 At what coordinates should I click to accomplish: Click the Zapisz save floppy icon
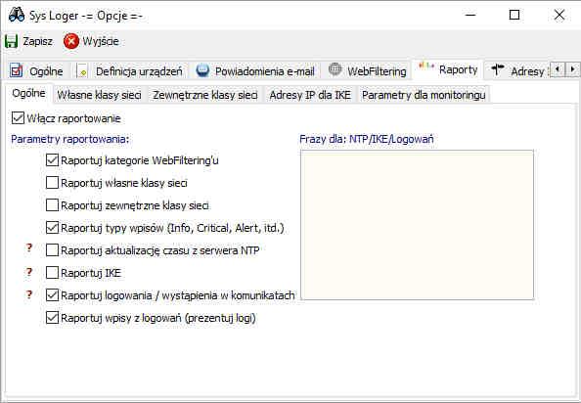click(11, 41)
